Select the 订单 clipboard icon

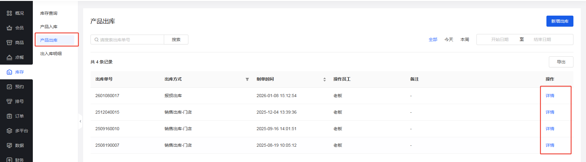10,116
